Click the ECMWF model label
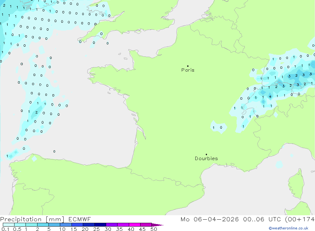Screen dimensions: 315x231 click(80, 219)
